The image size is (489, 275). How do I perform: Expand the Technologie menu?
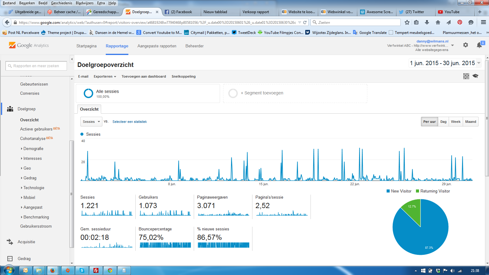pos(34,188)
